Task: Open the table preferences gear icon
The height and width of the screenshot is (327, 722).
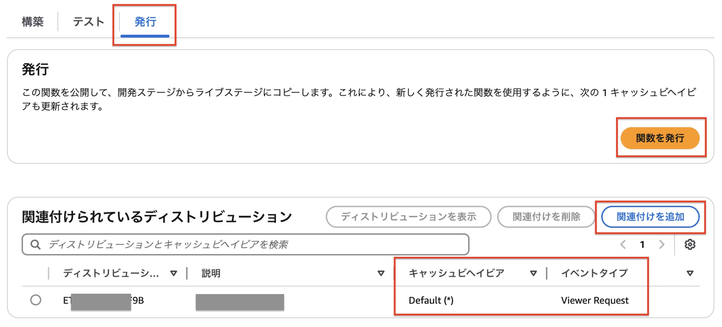Action: tap(690, 244)
